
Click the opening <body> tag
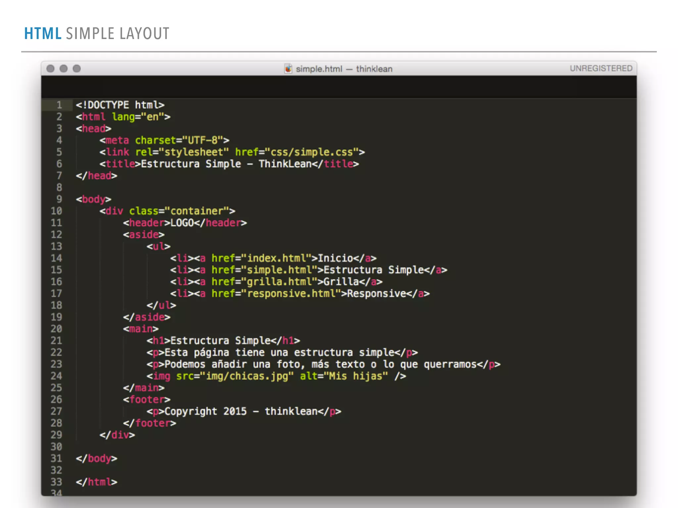pyautogui.click(x=94, y=199)
